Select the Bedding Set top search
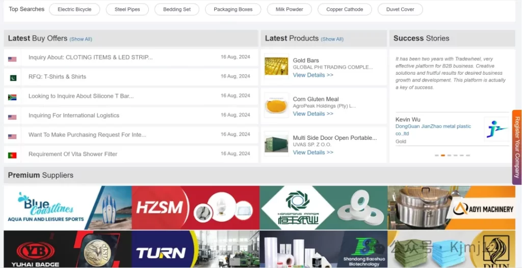Screen dimensions: 522x268 point(177,9)
